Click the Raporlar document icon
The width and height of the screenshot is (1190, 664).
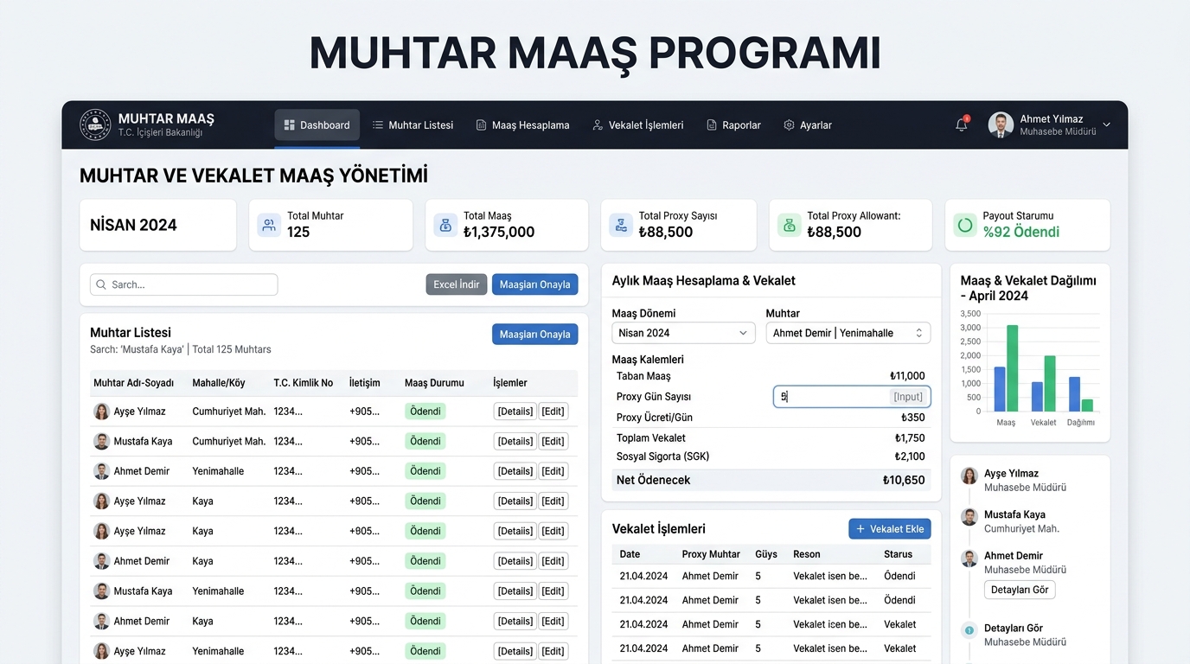point(712,125)
